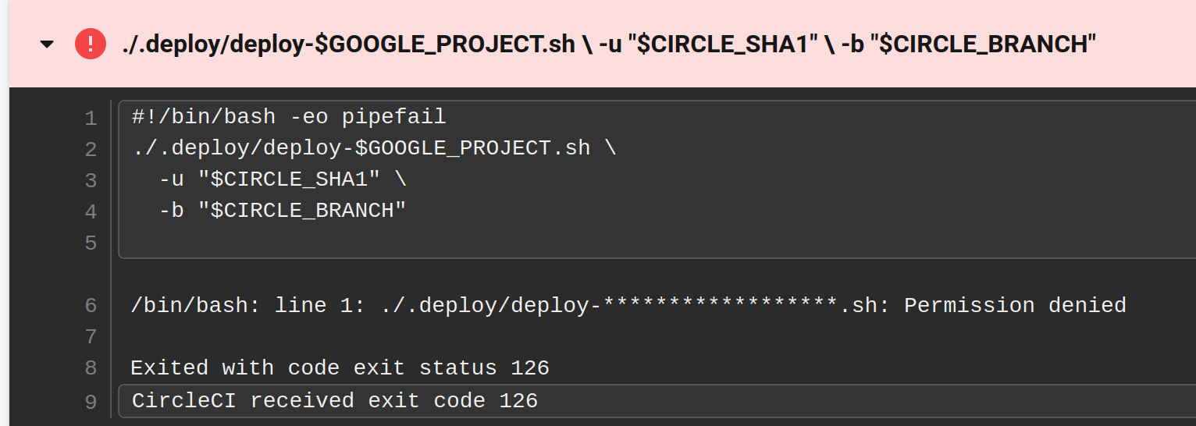
Task: Click 'CircleCI received exit code 126' message
Action: coord(334,401)
